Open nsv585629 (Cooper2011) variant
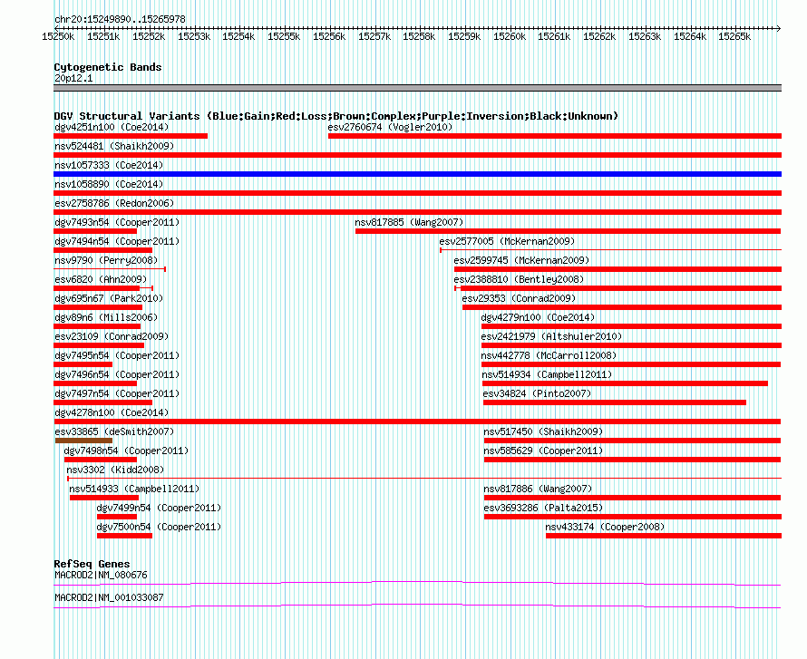 click(543, 451)
